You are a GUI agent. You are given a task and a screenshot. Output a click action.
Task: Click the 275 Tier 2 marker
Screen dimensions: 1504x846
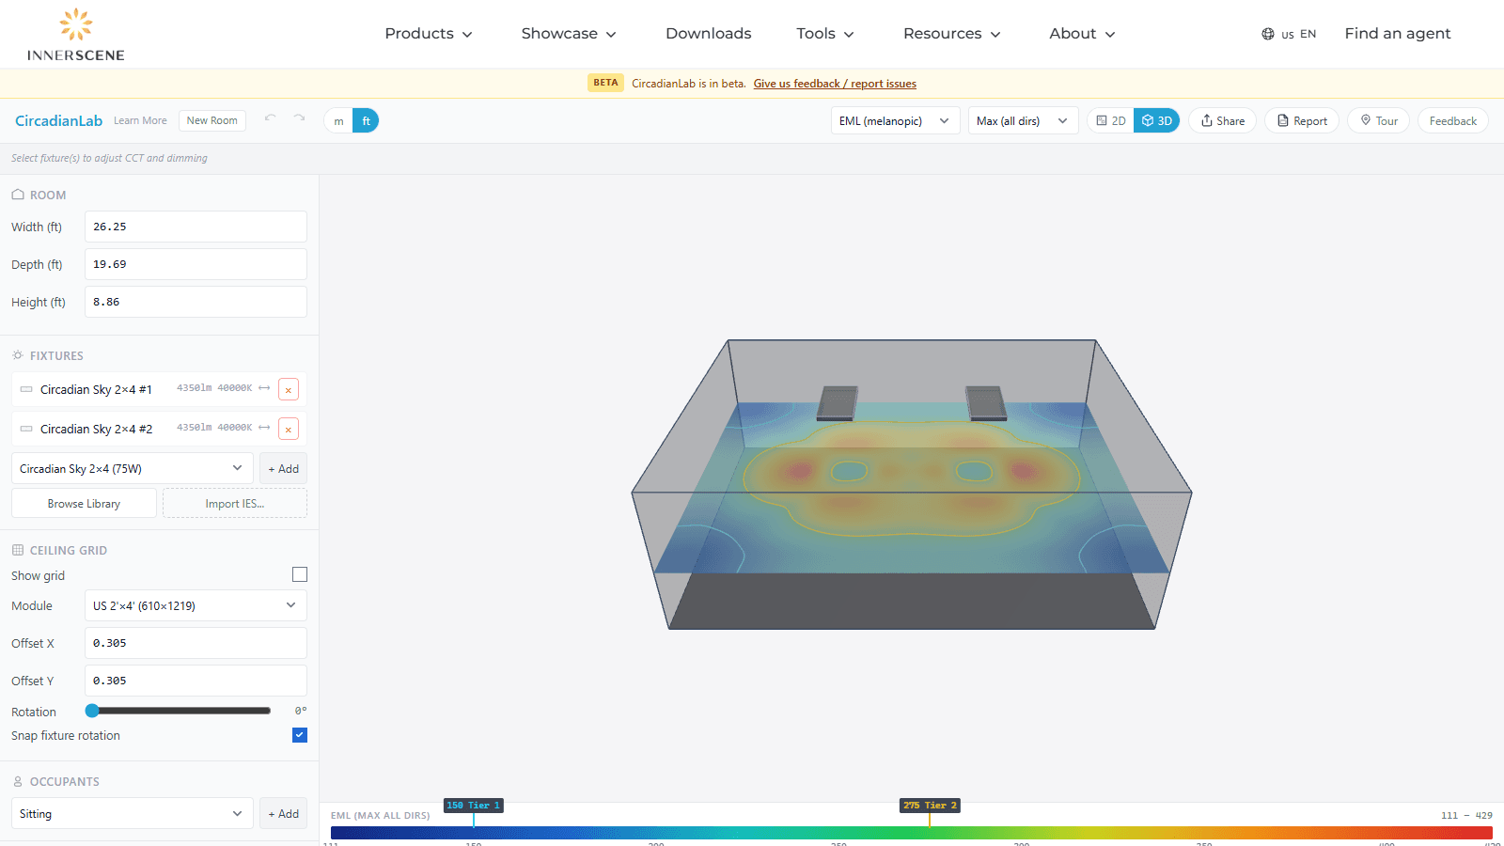(930, 806)
